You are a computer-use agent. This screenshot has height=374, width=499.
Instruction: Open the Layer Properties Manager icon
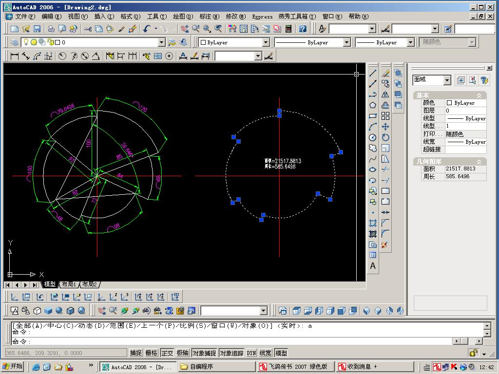14,42
